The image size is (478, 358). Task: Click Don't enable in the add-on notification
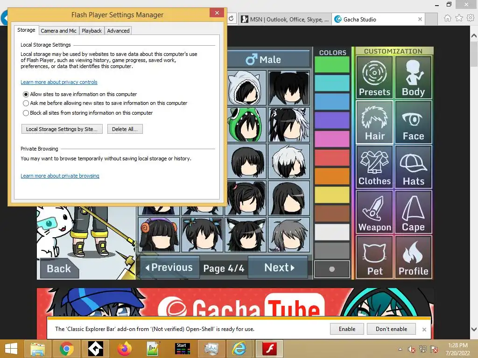(x=392, y=329)
